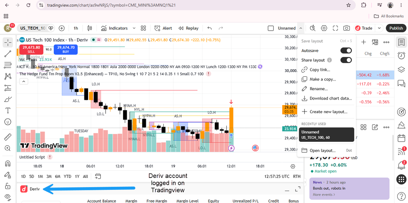Select the text annotation tool

(x=8, y=111)
